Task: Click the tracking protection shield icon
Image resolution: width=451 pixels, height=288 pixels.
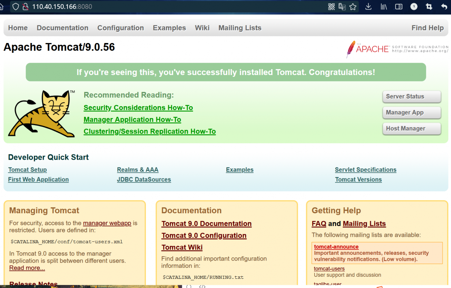Action: (x=16, y=6)
